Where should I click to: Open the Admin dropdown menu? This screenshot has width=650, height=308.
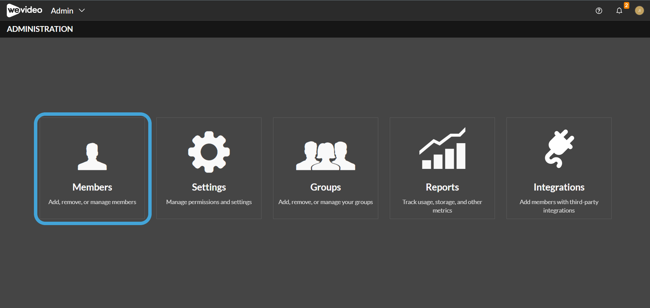[x=68, y=11]
